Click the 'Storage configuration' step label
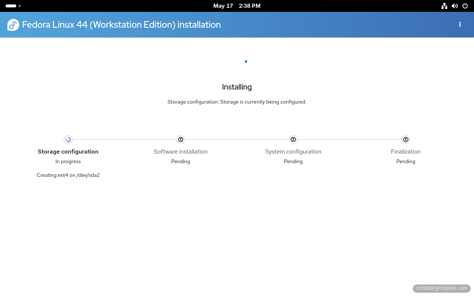Image resolution: width=474 pixels, height=296 pixels. (x=68, y=152)
